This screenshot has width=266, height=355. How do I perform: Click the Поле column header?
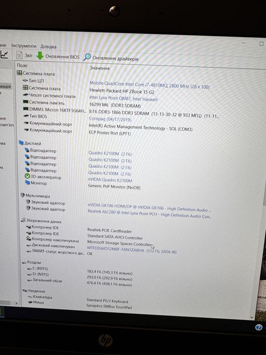(22, 65)
